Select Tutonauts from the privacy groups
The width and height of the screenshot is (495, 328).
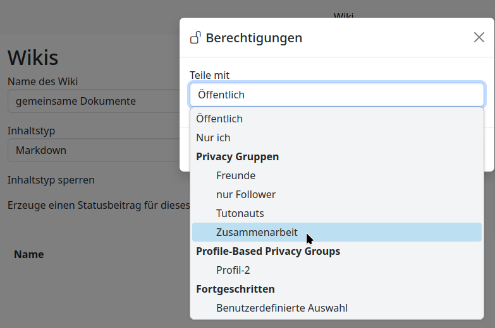coord(240,213)
